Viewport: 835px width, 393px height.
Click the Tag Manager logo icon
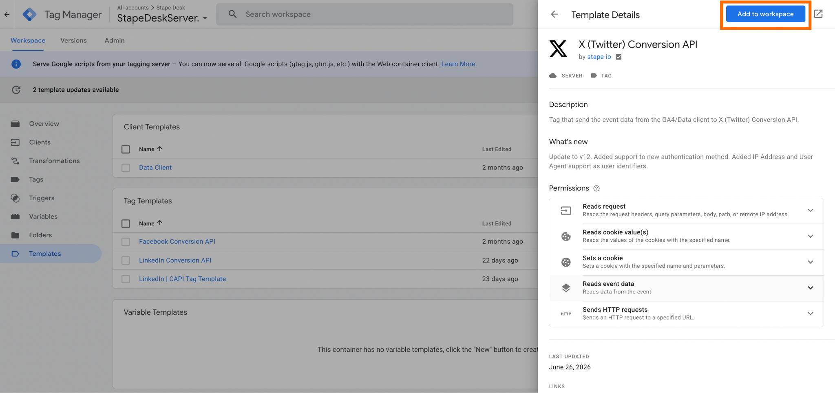coord(30,15)
